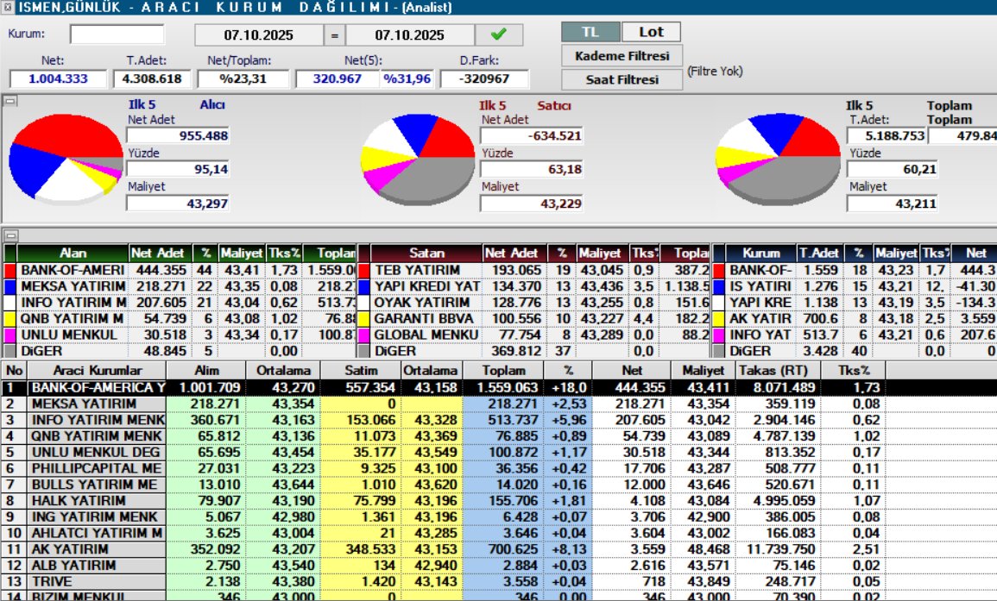This screenshot has width=997, height=601.
Task: Click red swatch beside BANK-OF-AMERI in Alan
Action: pos(10,270)
